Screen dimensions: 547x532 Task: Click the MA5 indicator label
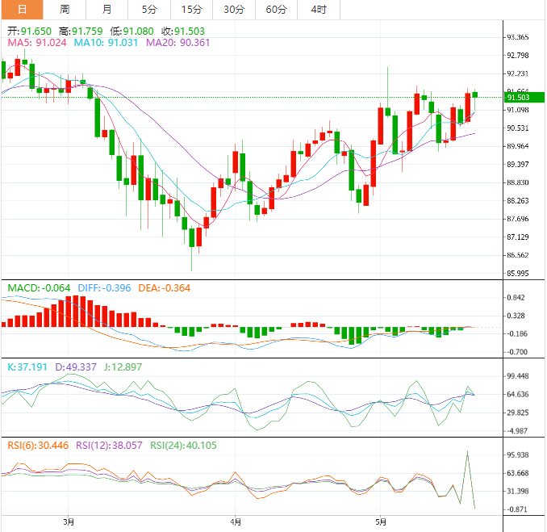tap(37, 42)
